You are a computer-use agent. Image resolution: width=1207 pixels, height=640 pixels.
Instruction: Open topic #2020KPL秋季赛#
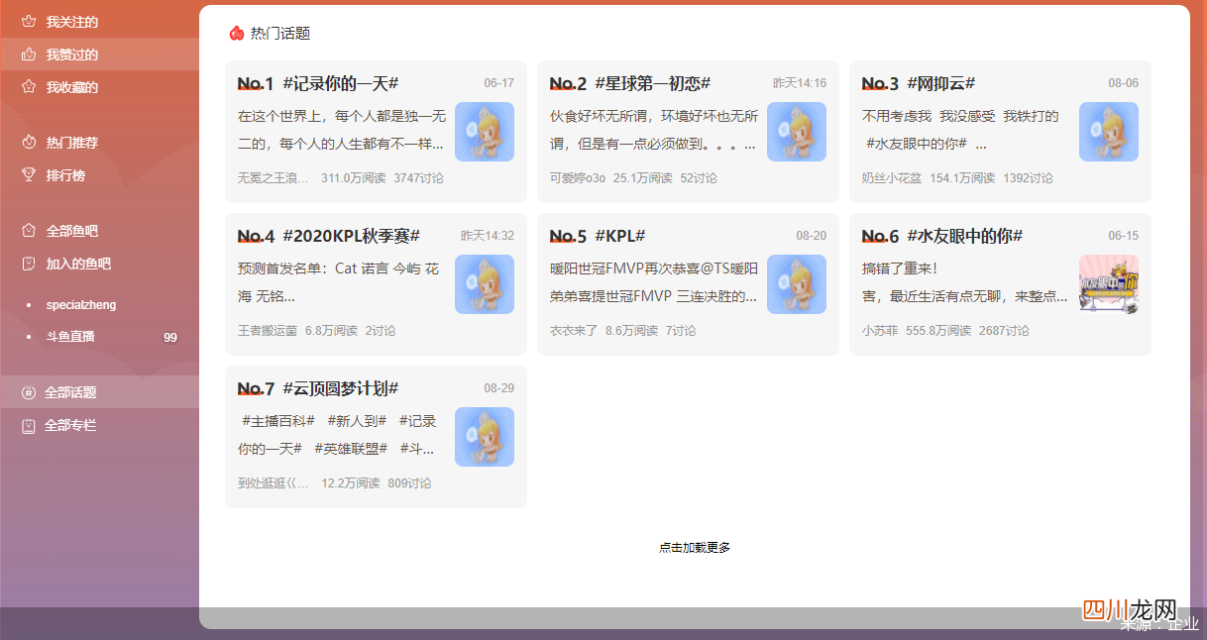352,236
